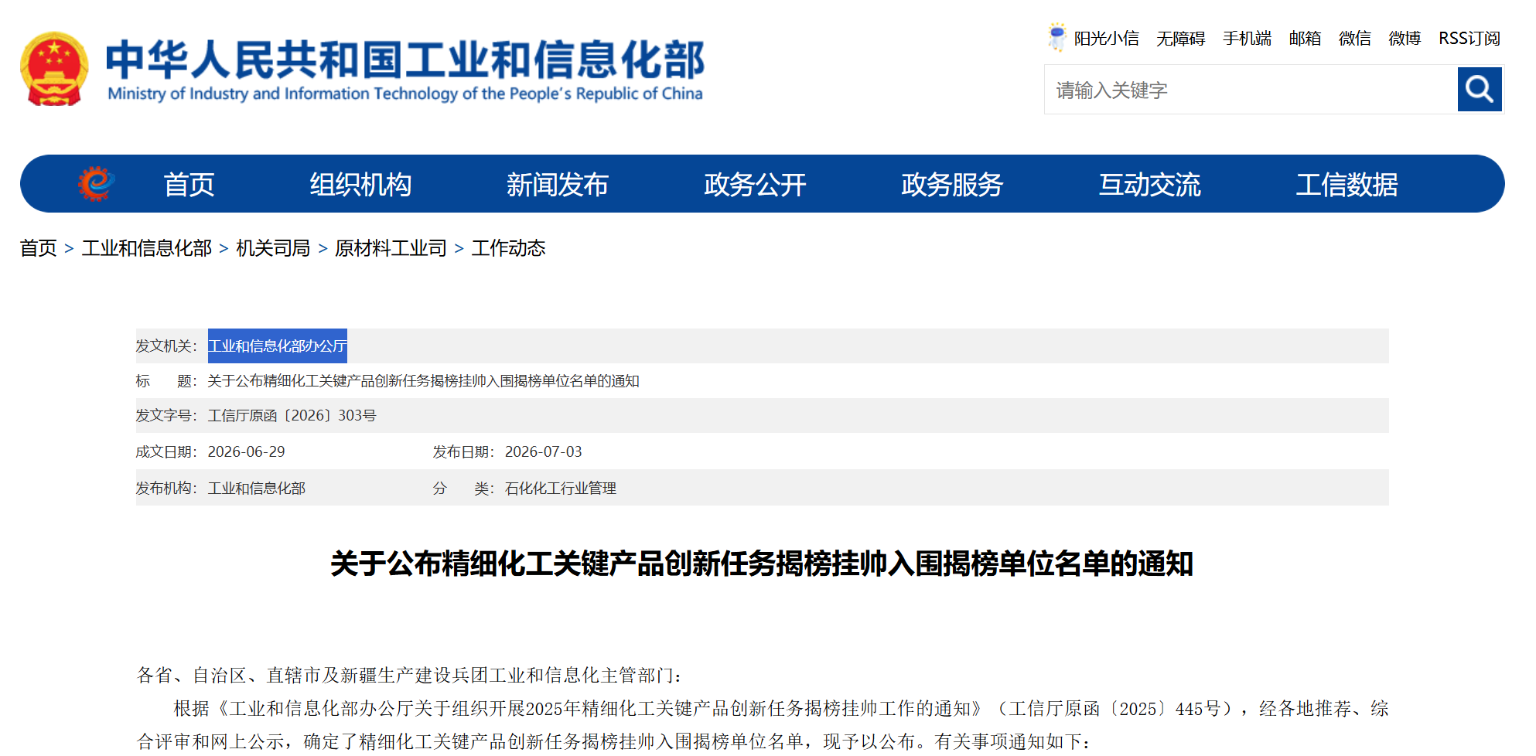Image resolution: width=1536 pixels, height=756 pixels.
Task: Click the national emblem logo
Action: pos(53,69)
